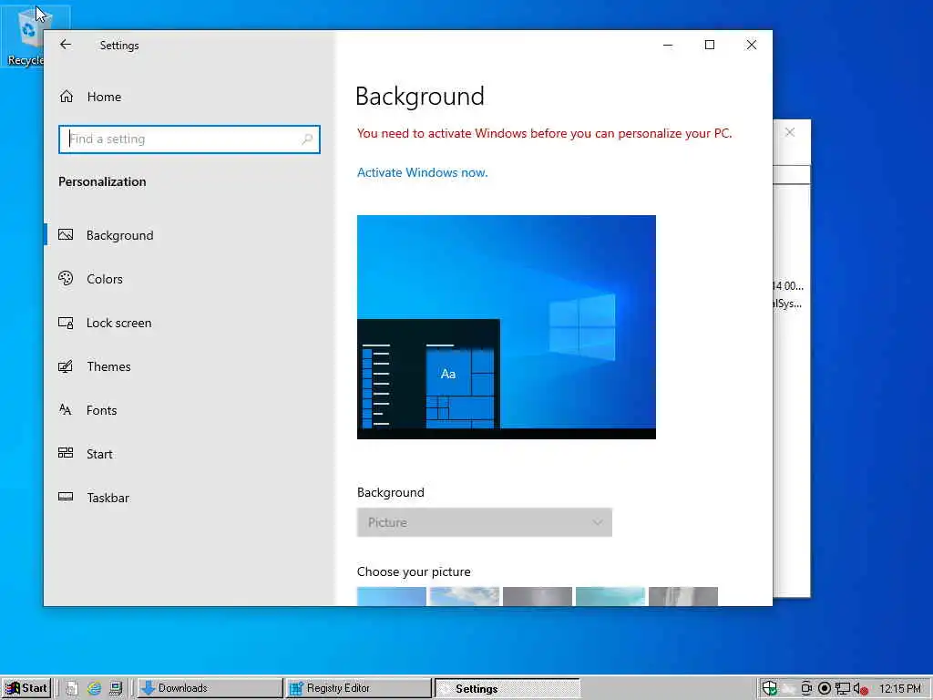Choose the second sky picture thumbnail
933x700 pixels.
click(x=464, y=596)
